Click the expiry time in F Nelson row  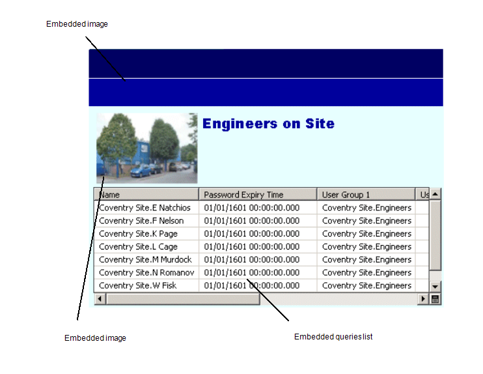pyautogui.click(x=258, y=220)
